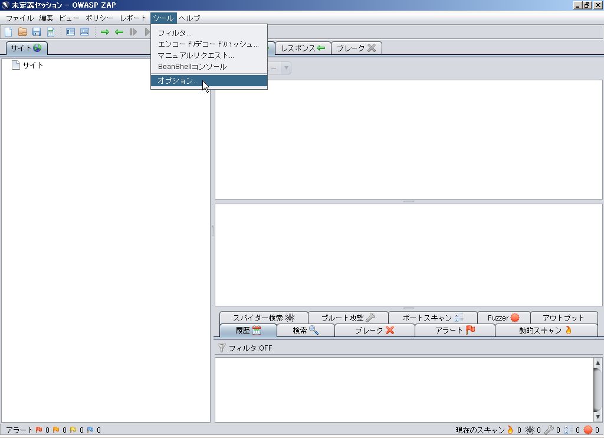Click the 現在のスキャン status label

(x=480, y=430)
